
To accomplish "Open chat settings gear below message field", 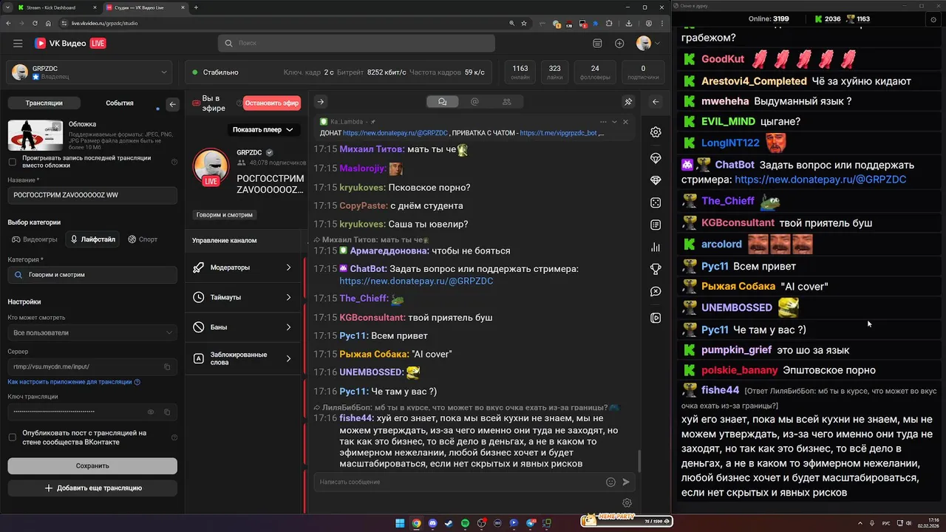I will click(627, 503).
